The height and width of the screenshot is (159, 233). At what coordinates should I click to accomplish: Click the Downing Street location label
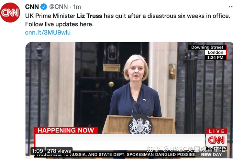click(x=207, y=48)
